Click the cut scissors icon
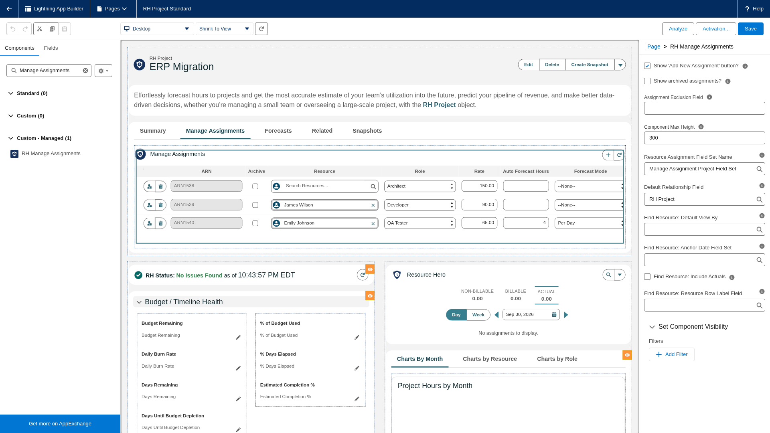The image size is (770, 433). [x=40, y=29]
